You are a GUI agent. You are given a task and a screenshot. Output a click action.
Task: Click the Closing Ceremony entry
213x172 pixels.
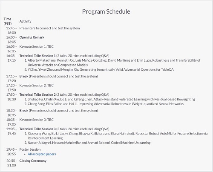click(x=33, y=161)
